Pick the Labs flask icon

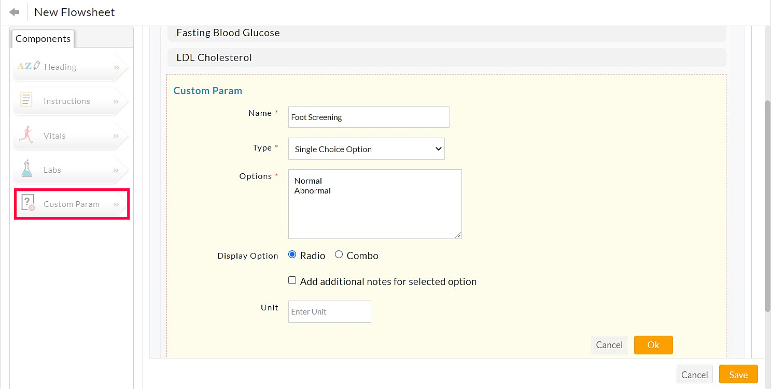coord(26,169)
